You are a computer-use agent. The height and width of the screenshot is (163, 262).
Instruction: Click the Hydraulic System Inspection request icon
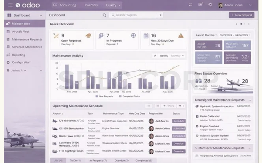(x=197, y=106)
